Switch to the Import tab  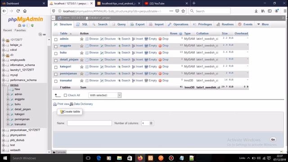tap(156, 24)
